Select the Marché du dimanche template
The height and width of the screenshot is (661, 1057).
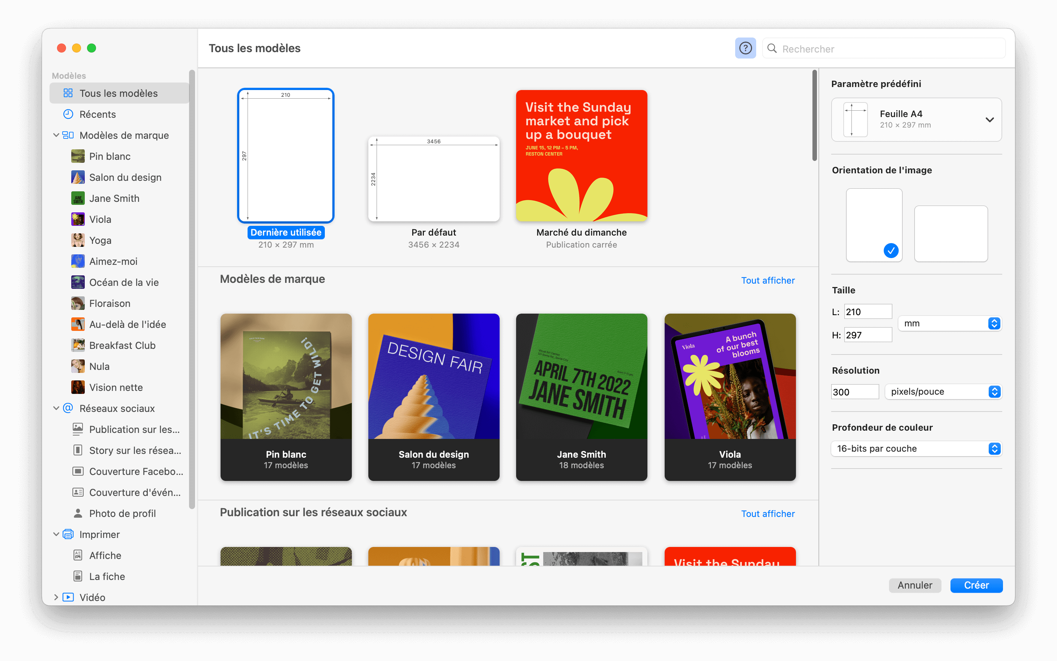581,156
